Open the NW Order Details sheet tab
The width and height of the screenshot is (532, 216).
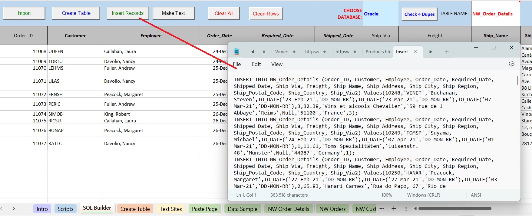pos(289,209)
